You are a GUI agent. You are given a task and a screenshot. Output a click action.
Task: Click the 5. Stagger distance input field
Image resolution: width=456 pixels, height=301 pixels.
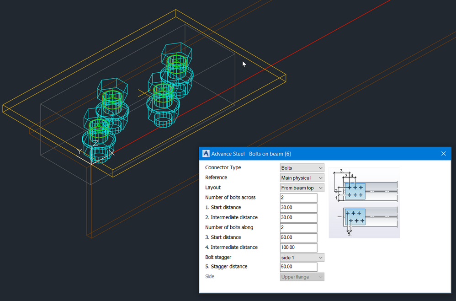[x=298, y=267]
